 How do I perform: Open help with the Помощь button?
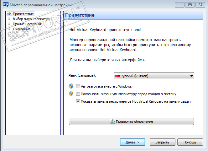coord(190,142)
